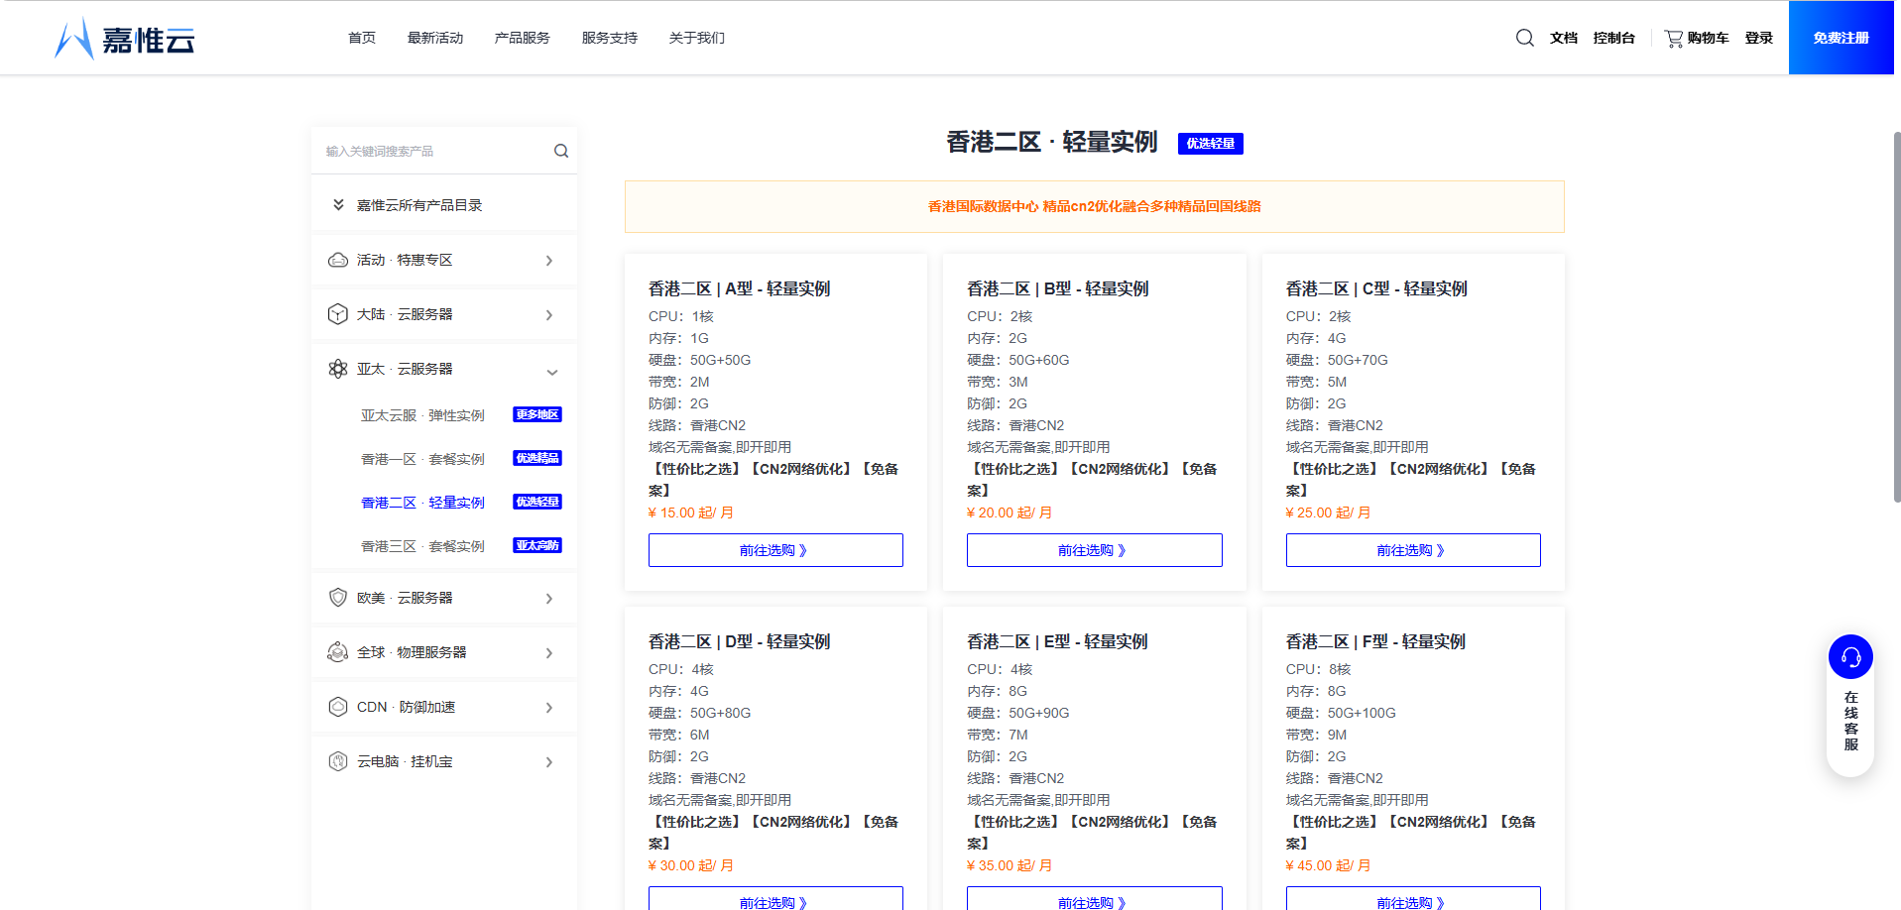The width and height of the screenshot is (1901, 910).
Task: Click the keyword search input field
Action: pyautogui.click(x=426, y=150)
